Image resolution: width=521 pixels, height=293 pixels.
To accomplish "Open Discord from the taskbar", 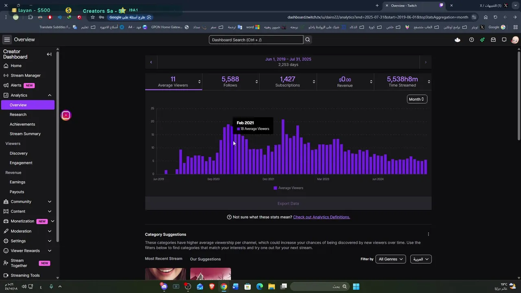I will pos(164,286).
